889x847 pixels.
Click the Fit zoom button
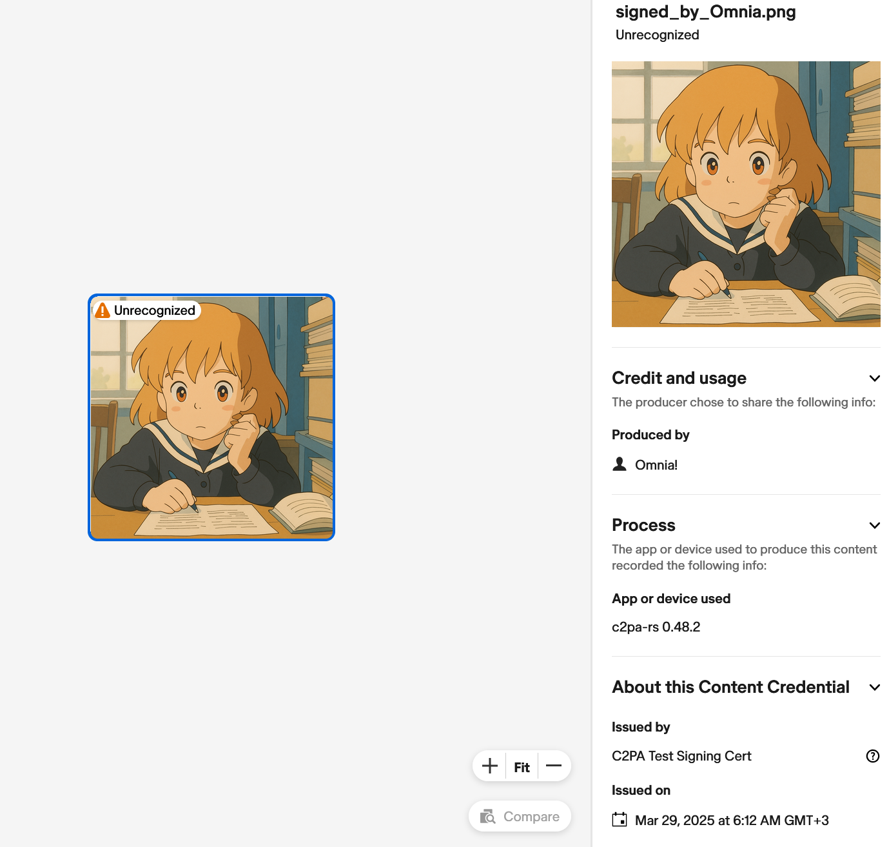(522, 767)
